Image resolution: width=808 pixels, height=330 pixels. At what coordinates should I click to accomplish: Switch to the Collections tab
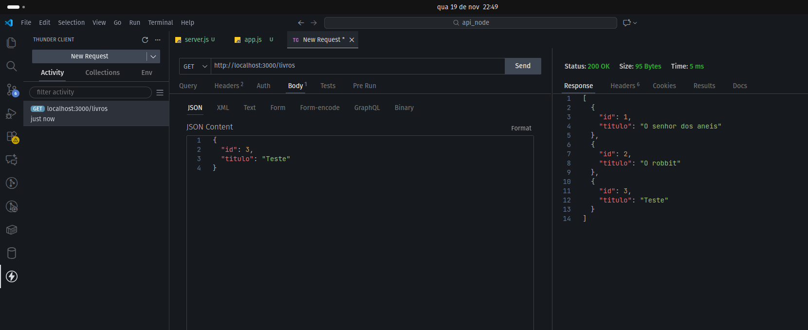click(x=102, y=73)
